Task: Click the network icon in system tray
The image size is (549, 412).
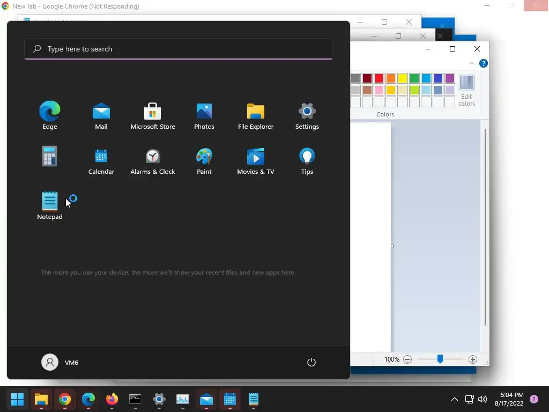Action: pos(469,399)
